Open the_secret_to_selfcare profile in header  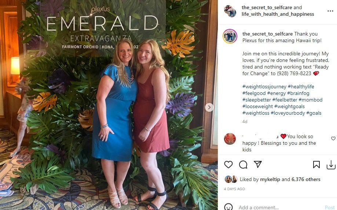pyautogui.click(x=267, y=7)
